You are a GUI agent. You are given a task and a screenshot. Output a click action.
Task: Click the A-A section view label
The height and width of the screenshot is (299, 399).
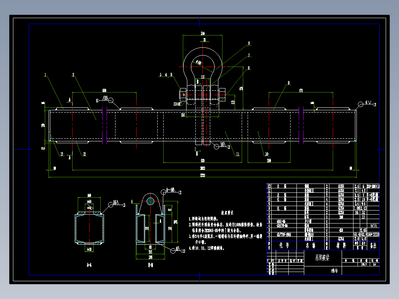pyautogui.click(x=89, y=265)
